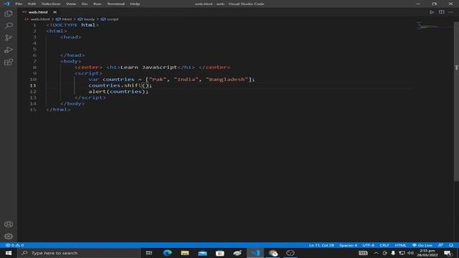459x258 pixels.
Task: Open Microsoft Store on the taskbar
Action: pos(220,253)
